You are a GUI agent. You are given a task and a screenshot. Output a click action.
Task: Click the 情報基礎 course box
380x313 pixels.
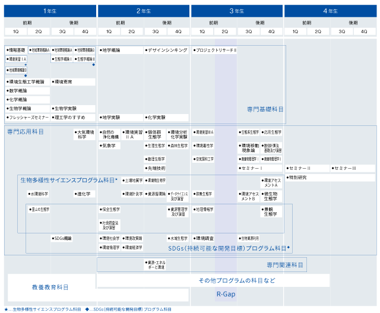[16, 50]
